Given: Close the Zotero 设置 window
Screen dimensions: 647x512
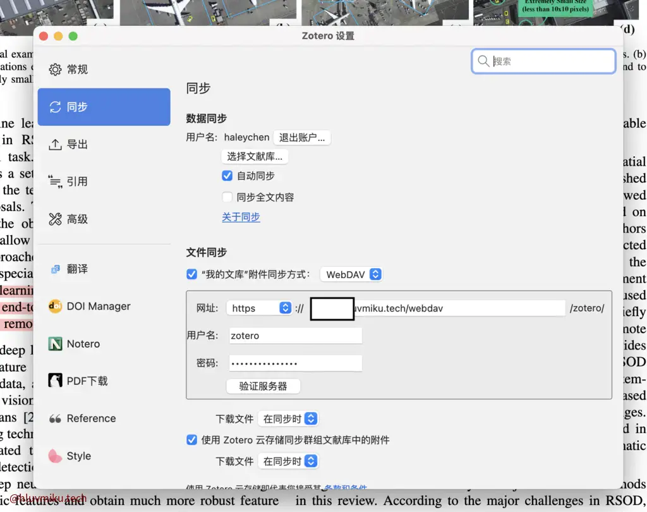Looking at the screenshot, I should [x=44, y=36].
